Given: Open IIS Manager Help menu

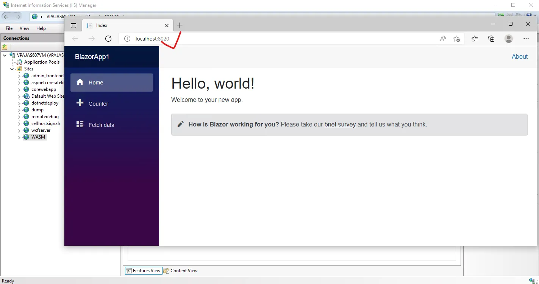Looking at the screenshot, I should coord(41,28).
